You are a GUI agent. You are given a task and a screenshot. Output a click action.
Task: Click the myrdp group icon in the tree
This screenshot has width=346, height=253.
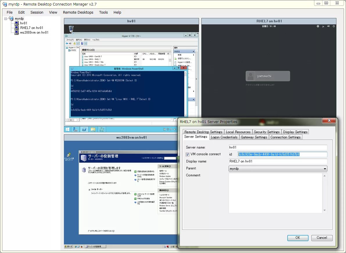click(11, 19)
